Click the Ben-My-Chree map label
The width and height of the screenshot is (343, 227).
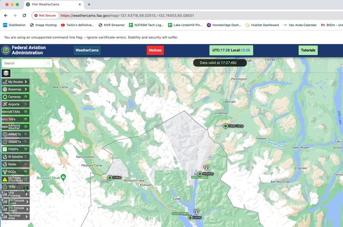[x=280, y=182]
